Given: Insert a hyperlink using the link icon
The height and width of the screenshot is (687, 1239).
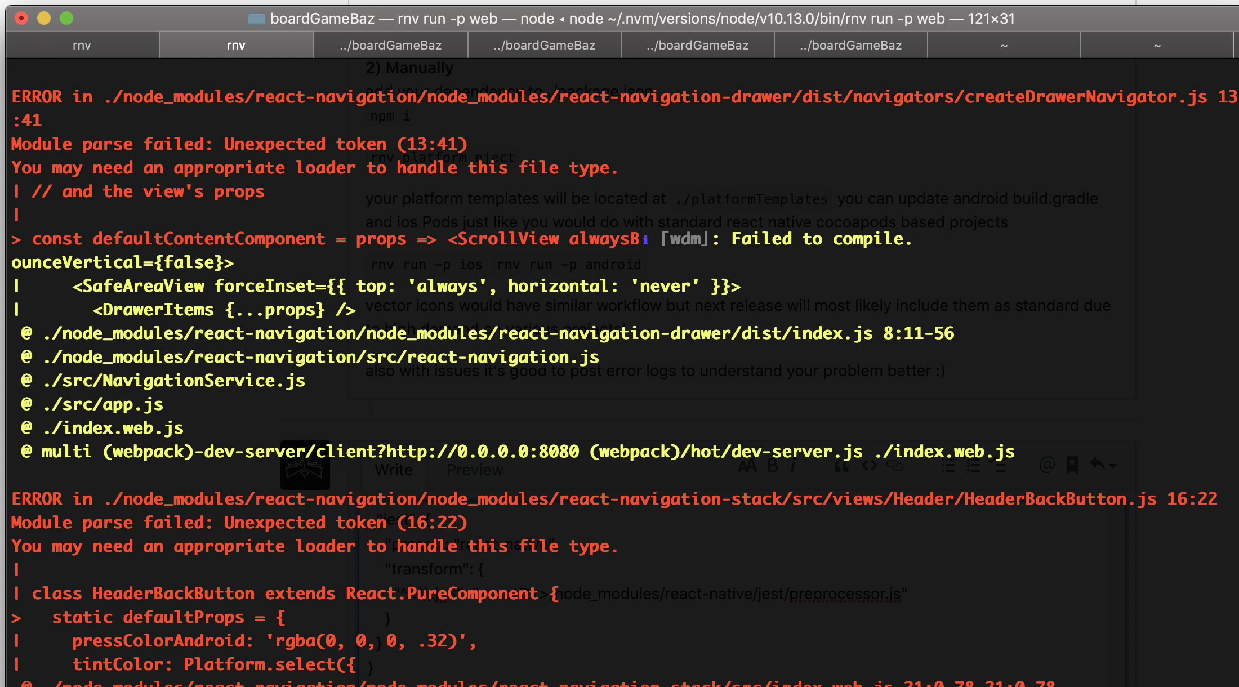Looking at the screenshot, I should point(895,466).
